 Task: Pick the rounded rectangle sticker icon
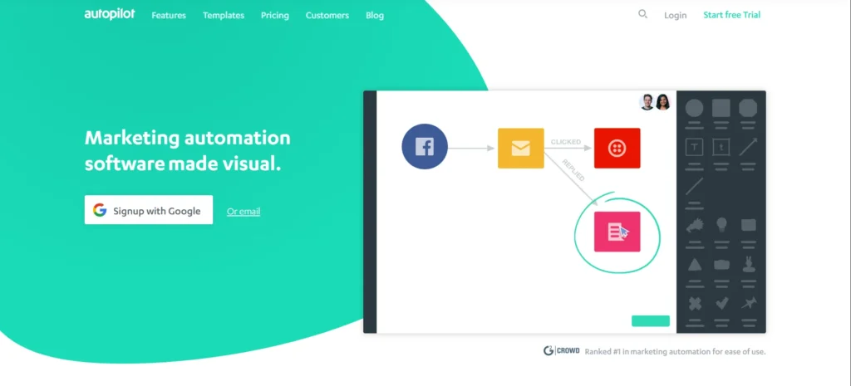point(749,224)
